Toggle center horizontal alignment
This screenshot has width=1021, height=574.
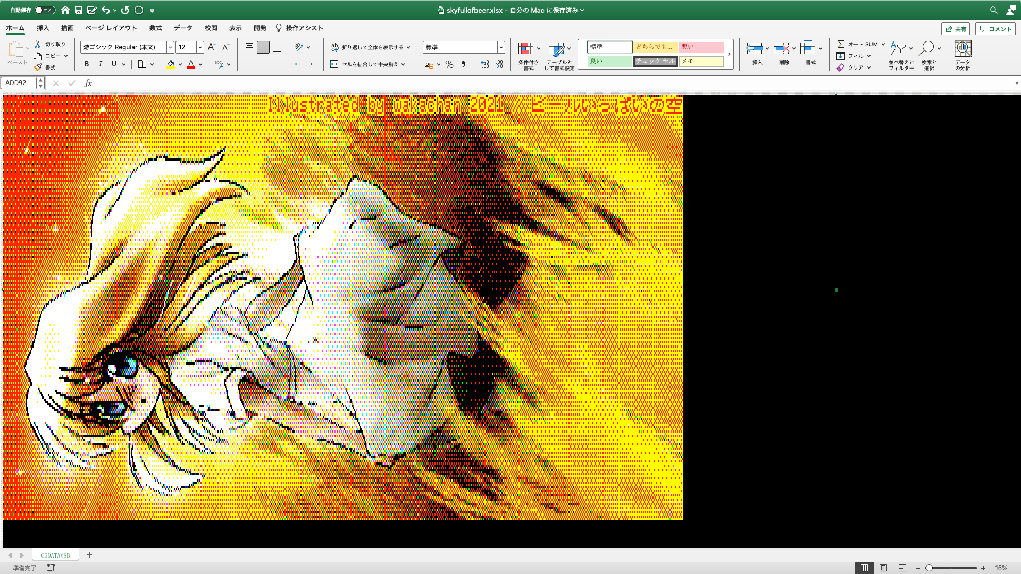click(263, 64)
